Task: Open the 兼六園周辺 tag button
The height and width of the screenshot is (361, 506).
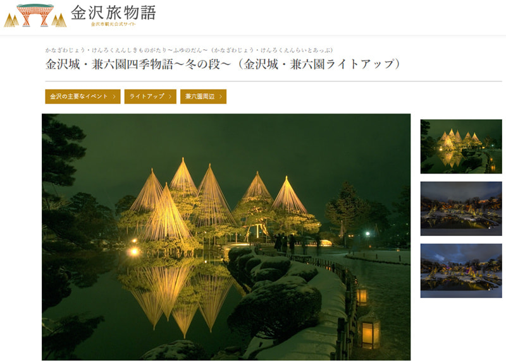Action: [x=203, y=97]
